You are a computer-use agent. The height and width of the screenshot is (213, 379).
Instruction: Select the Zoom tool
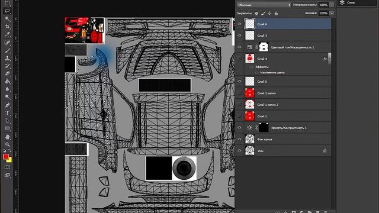pos(7,144)
